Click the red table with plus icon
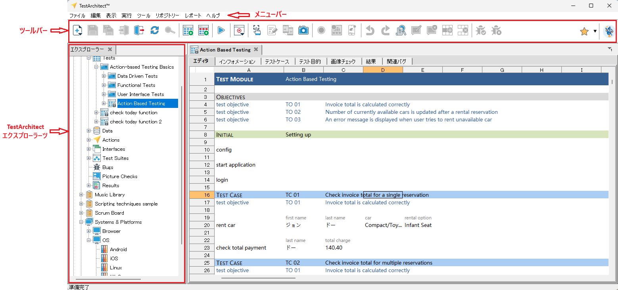The width and height of the screenshot is (618, 290). point(203,31)
